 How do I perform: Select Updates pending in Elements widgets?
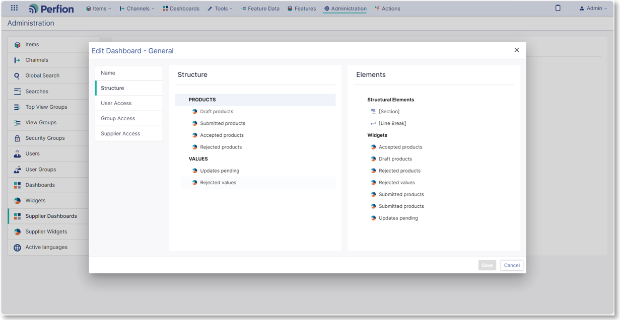(x=398, y=218)
